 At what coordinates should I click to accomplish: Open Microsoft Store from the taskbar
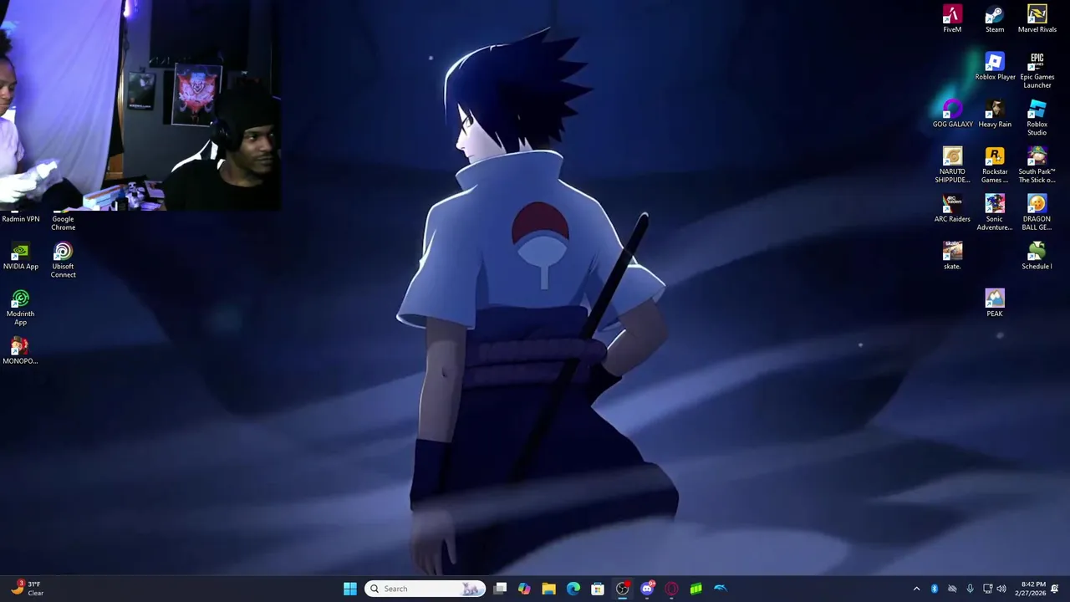[598, 589]
